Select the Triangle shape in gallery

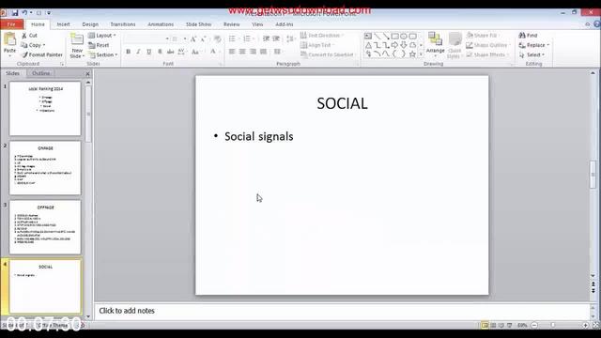coord(368,45)
